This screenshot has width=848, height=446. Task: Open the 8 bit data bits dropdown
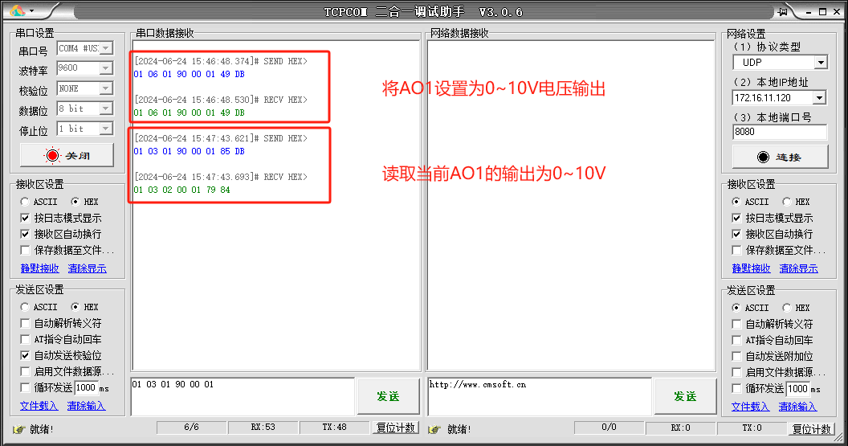[x=106, y=108]
